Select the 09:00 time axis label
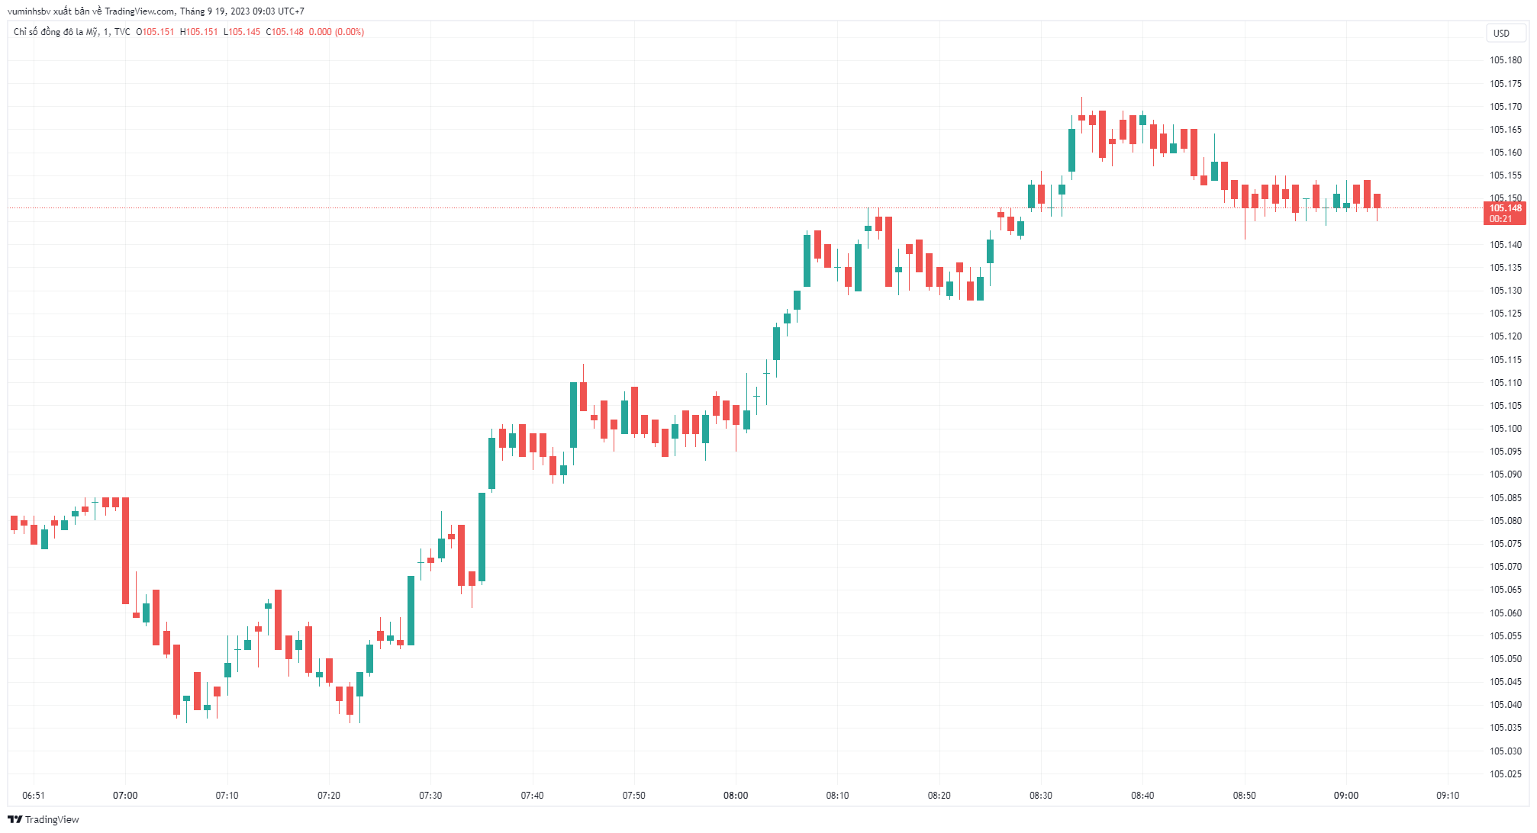This screenshot has height=833, width=1537. coord(1345,795)
